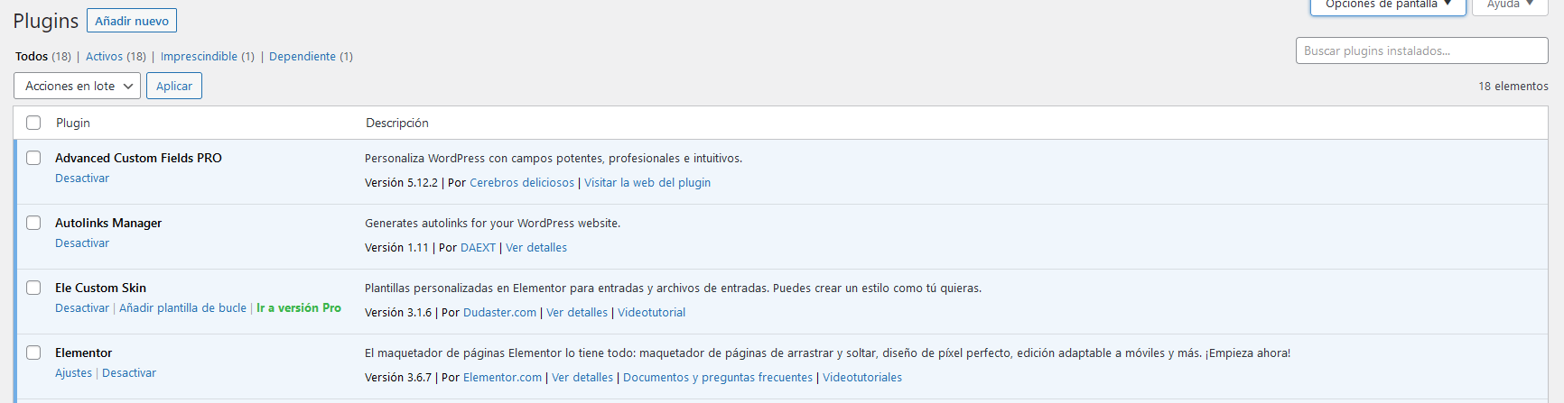
Task: Focus the Buscar plugins instalados field
Action: tap(1421, 50)
